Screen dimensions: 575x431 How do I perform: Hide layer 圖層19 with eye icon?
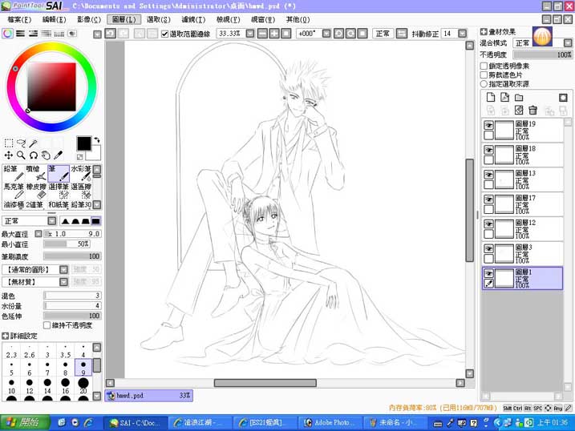[x=488, y=125]
